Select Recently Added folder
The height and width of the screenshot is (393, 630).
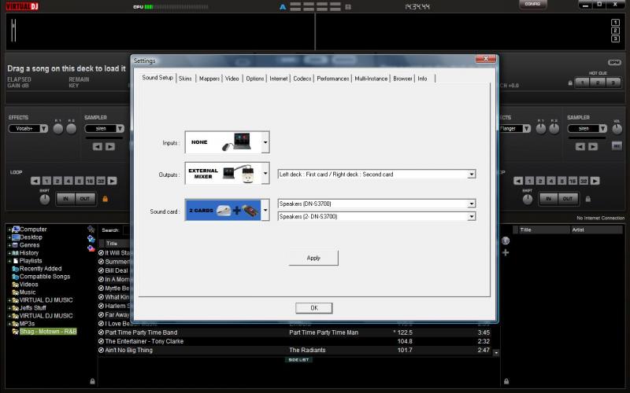coord(40,269)
